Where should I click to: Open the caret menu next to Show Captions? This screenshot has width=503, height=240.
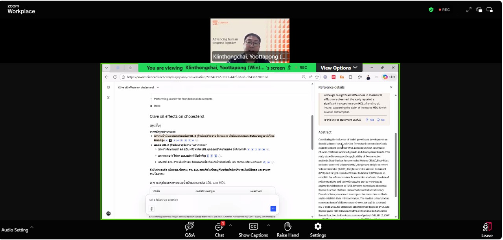pos(269,225)
